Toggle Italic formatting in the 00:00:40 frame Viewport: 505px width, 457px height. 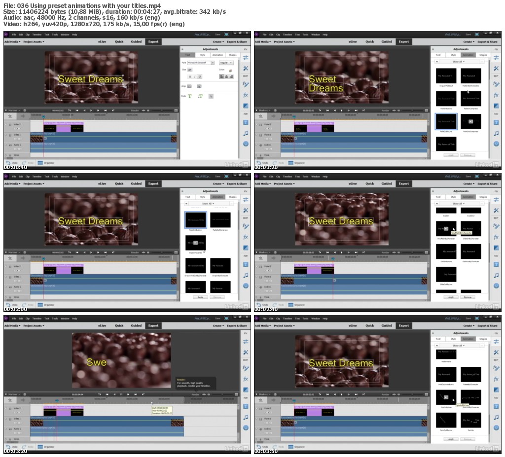coord(195,76)
